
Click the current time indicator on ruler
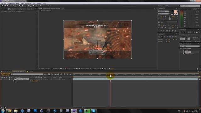(x=110, y=75)
